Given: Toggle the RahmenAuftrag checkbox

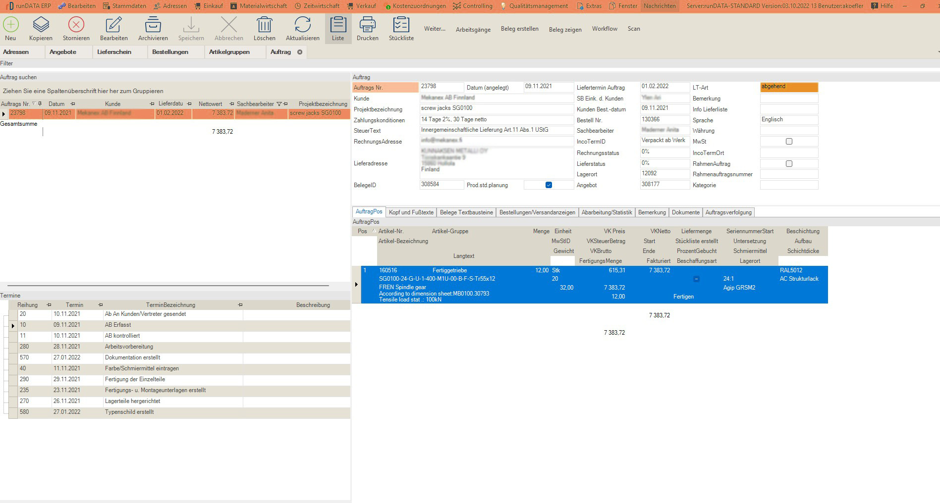Looking at the screenshot, I should tap(789, 164).
